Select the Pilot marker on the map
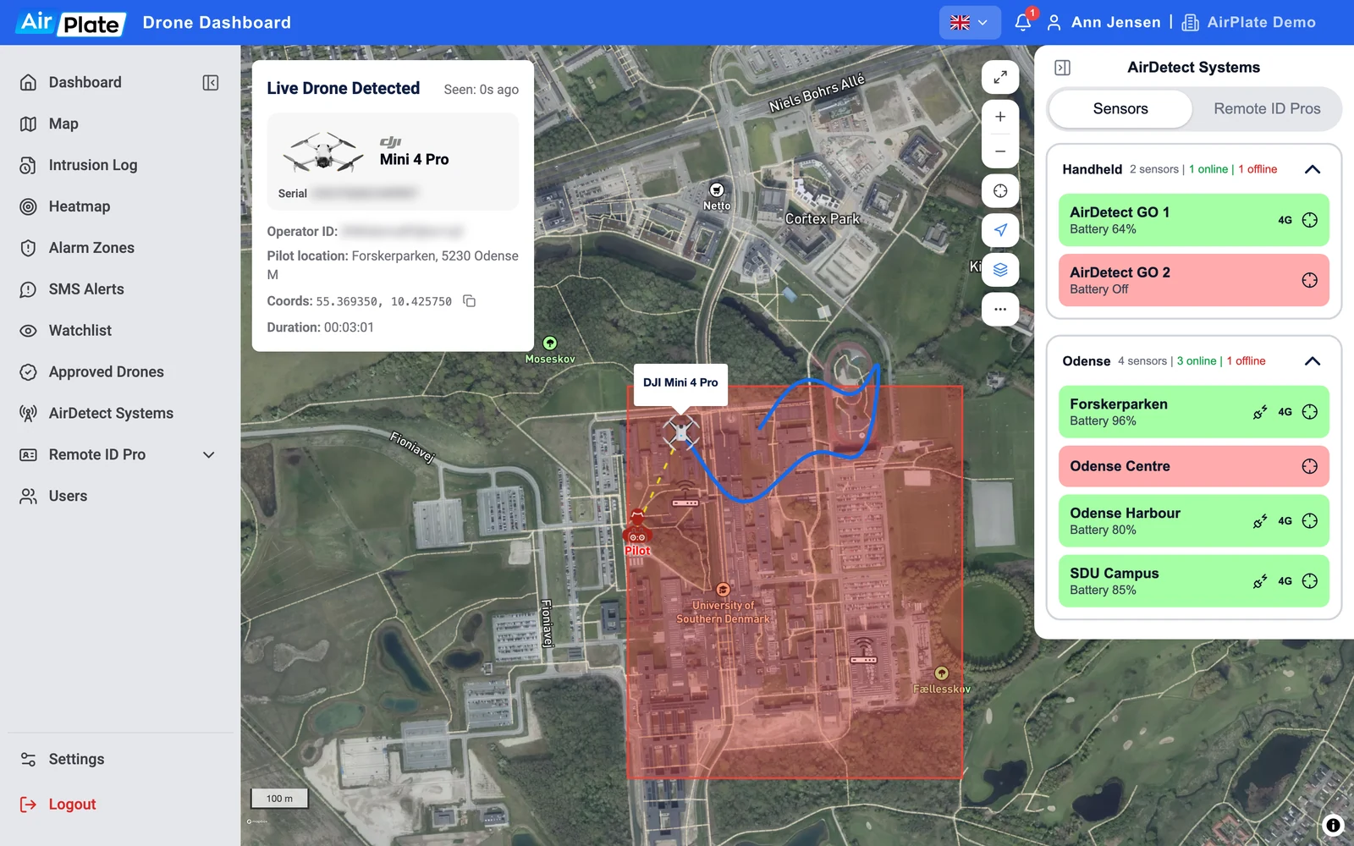The image size is (1354, 846). pos(637,533)
